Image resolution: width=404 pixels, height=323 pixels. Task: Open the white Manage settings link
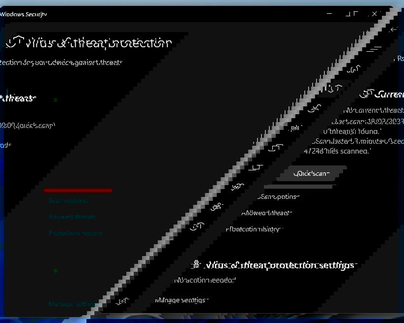click(x=182, y=300)
